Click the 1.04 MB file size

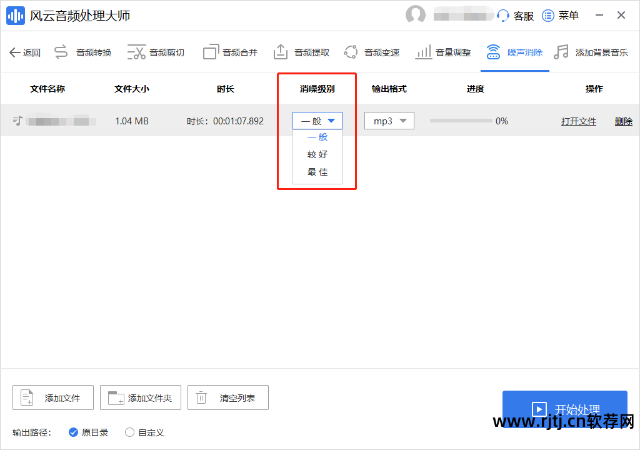[132, 121]
